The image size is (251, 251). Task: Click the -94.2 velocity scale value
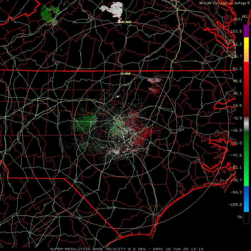pyautogui.click(x=236, y=192)
